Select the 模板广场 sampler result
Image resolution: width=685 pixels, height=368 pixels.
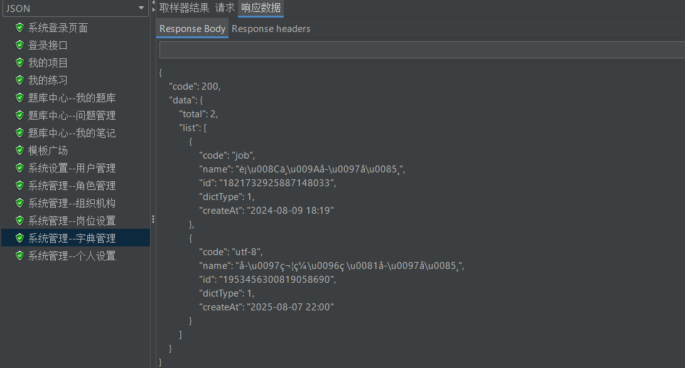click(48, 150)
